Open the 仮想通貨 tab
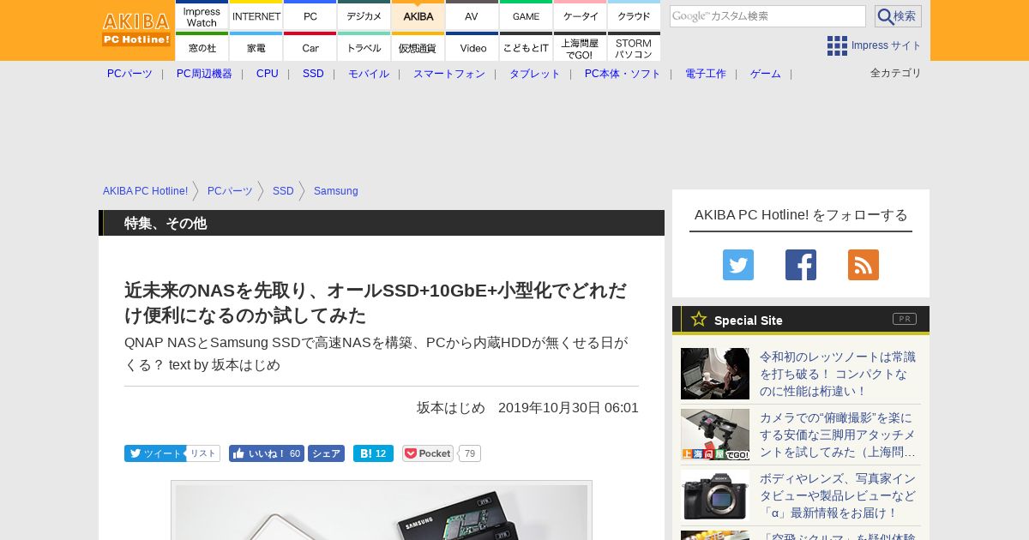1029x540 pixels. coord(418,47)
